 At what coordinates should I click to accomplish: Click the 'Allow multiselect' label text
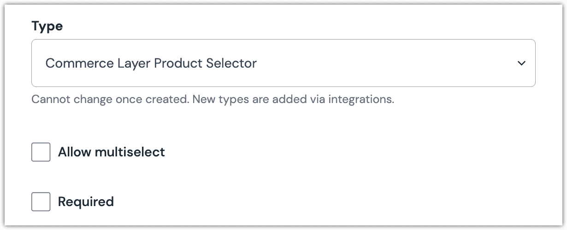click(111, 152)
